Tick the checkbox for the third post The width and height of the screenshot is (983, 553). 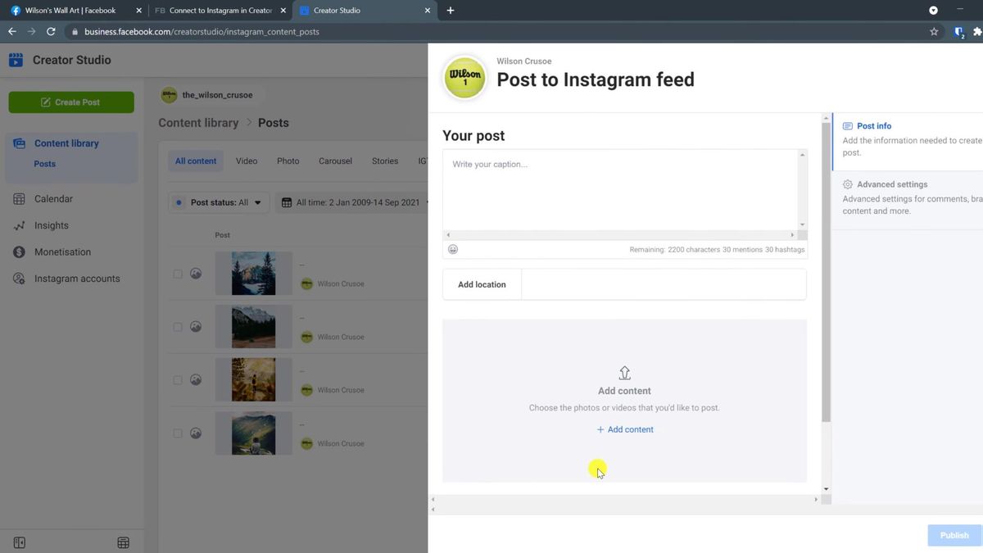(x=178, y=380)
